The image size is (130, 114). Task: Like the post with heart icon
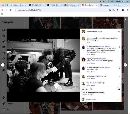tap(83, 89)
